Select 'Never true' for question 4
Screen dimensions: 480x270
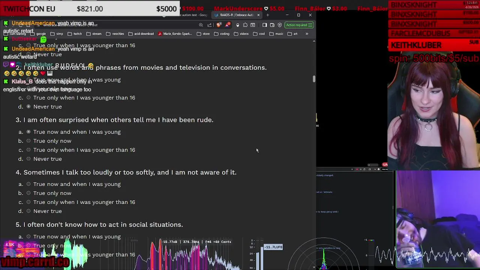[x=28, y=211]
